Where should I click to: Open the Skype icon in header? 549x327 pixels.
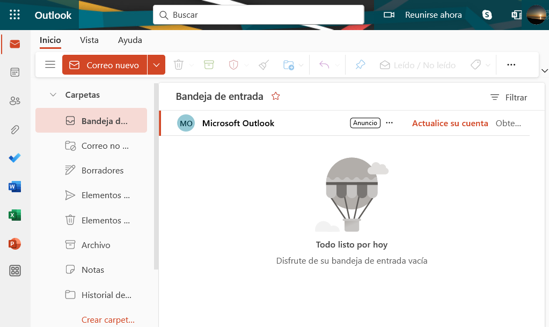click(x=487, y=14)
